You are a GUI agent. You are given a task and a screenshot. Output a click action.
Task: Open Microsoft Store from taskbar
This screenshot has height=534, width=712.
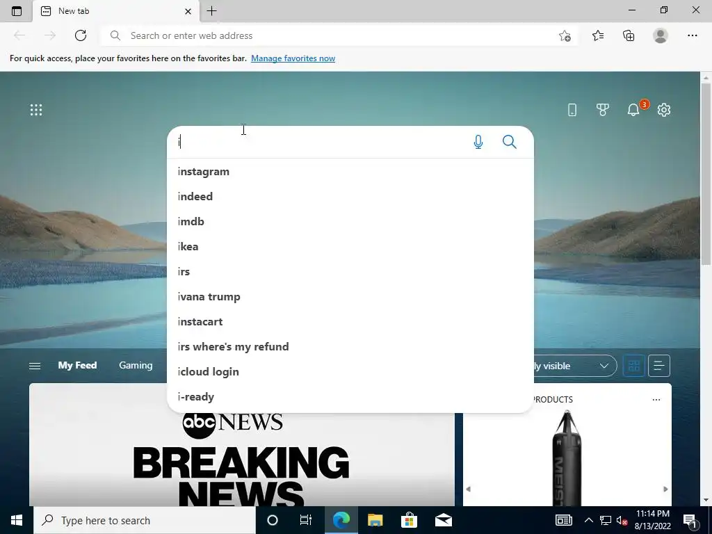409,520
